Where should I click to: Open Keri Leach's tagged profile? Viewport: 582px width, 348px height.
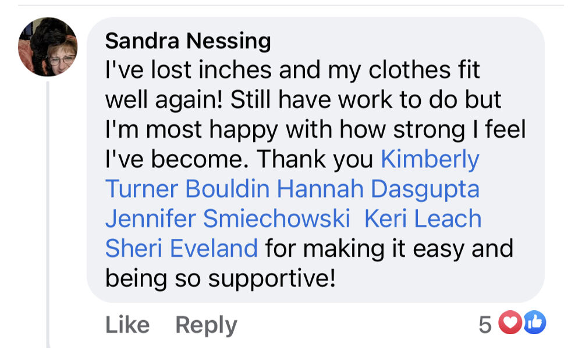423,219
